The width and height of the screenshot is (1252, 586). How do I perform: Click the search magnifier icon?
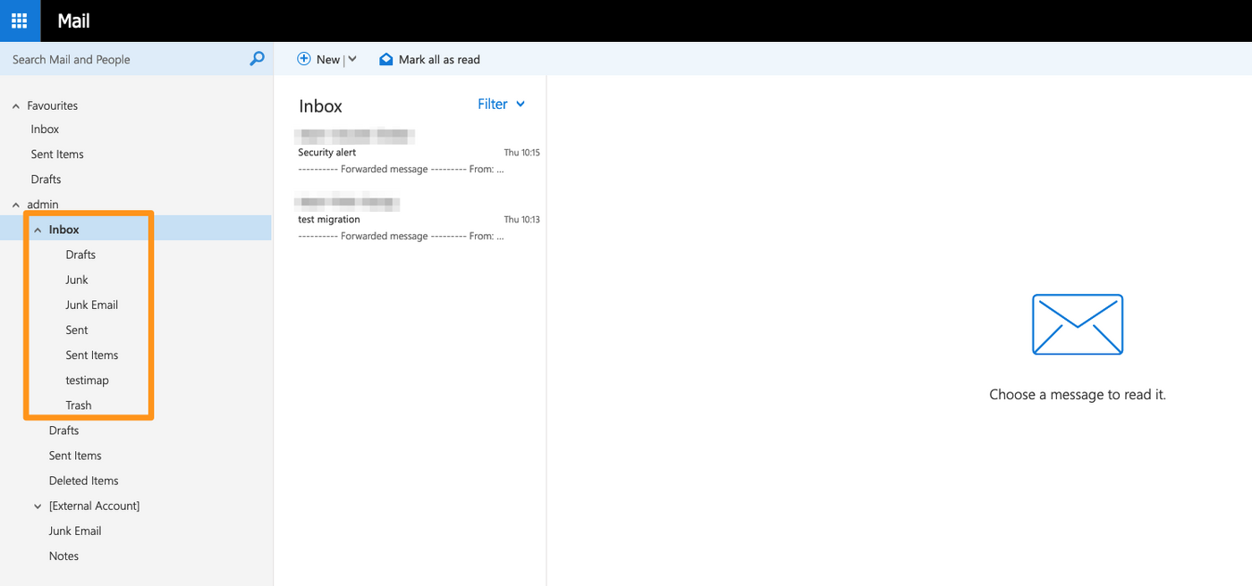point(257,59)
